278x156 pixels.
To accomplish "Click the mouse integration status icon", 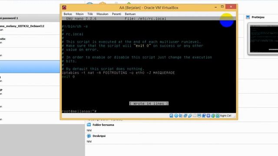I will [x=213, y=116].
